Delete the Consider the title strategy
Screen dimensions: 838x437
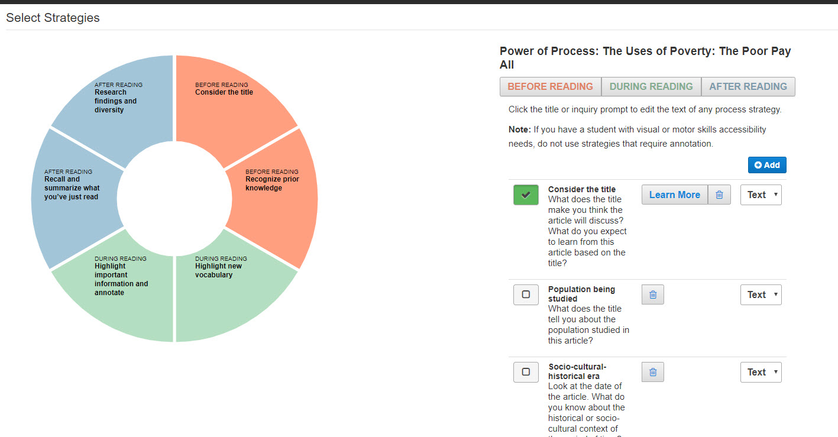pos(719,195)
